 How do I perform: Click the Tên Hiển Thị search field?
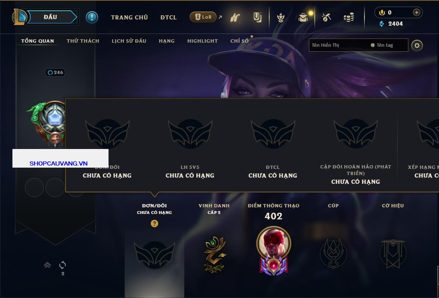339,45
